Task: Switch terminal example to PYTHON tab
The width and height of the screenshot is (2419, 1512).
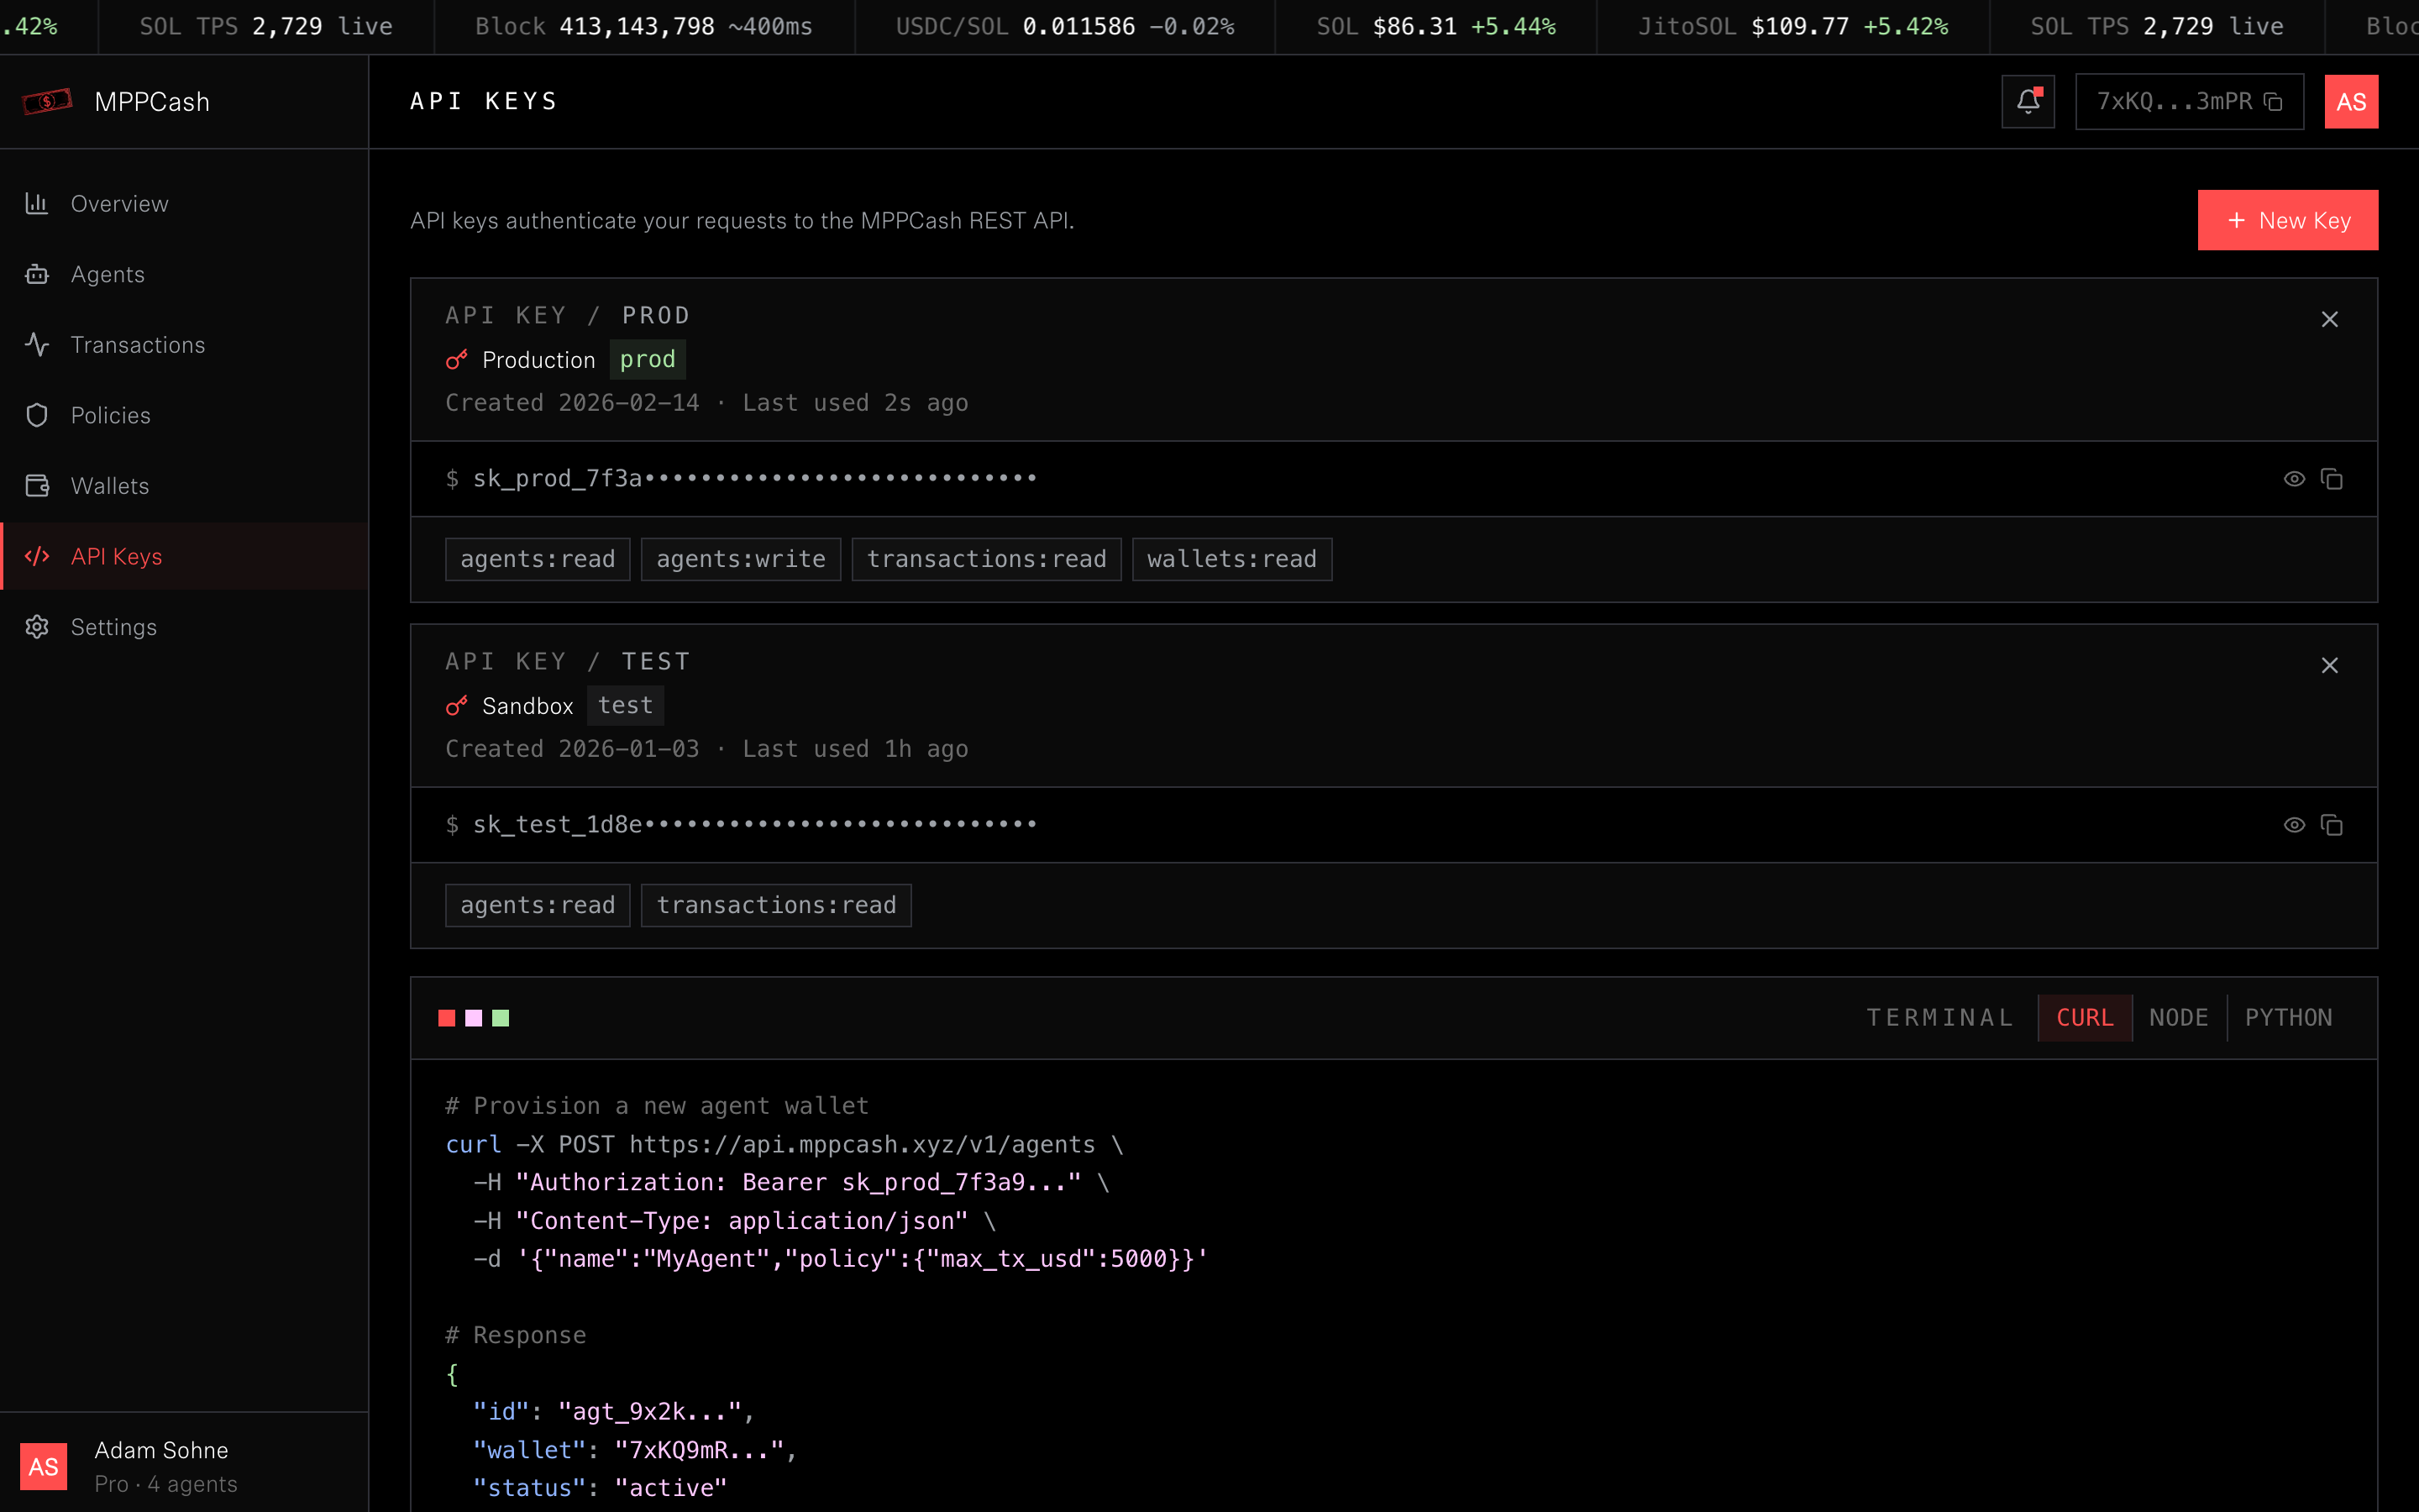Action: (2288, 1017)
